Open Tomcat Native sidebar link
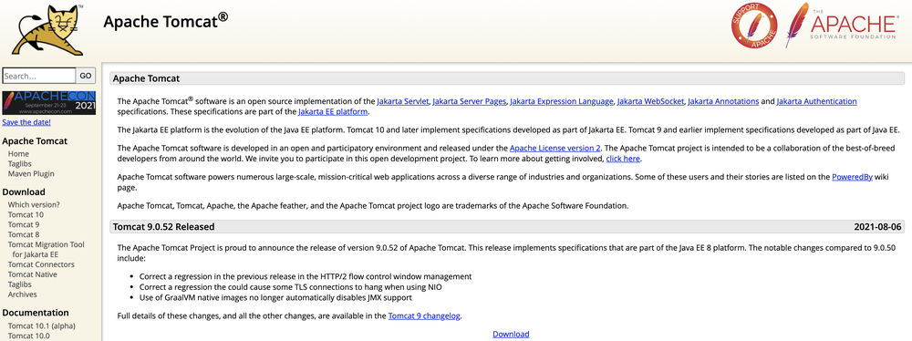This screenshot has width=912, height=341. click(33, 274)
